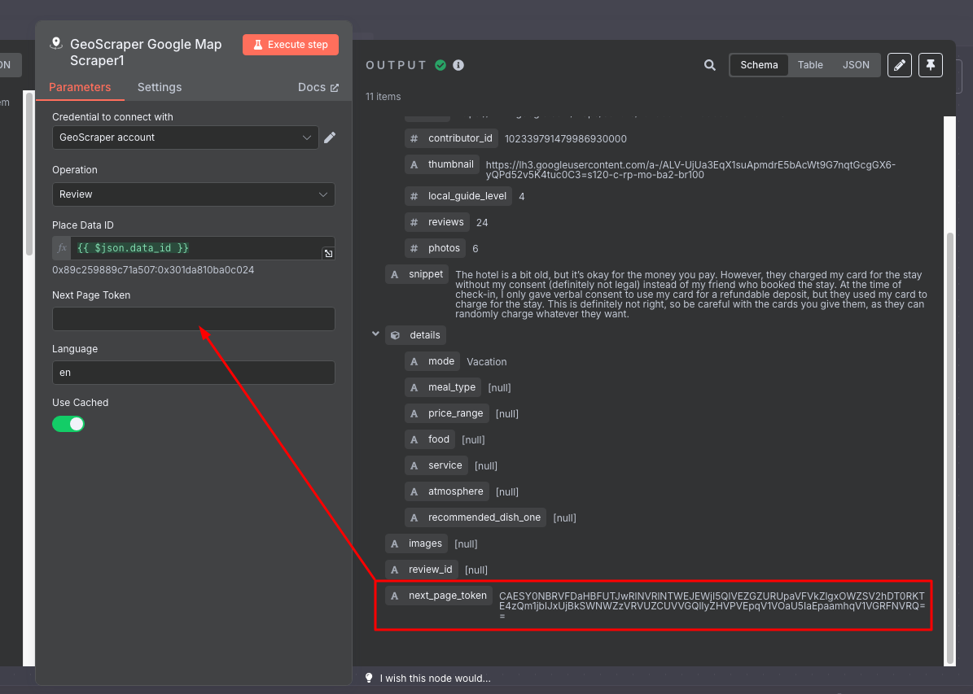Image resolution: width=973 pixels, height=694 pixels.
Task: Select the Table output view
Action: coord(810,65)
